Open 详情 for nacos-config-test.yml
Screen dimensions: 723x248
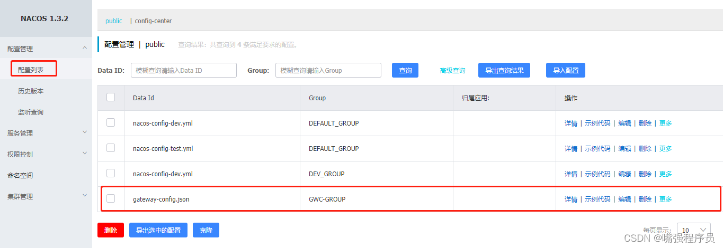571,148
